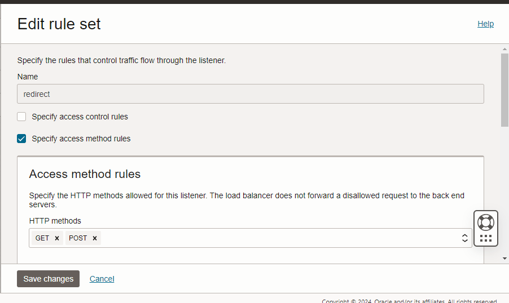Viewport: 509px width, 303px height.
Task: Click the grid dots handle on support widget
Action: (x=485, y=238)
